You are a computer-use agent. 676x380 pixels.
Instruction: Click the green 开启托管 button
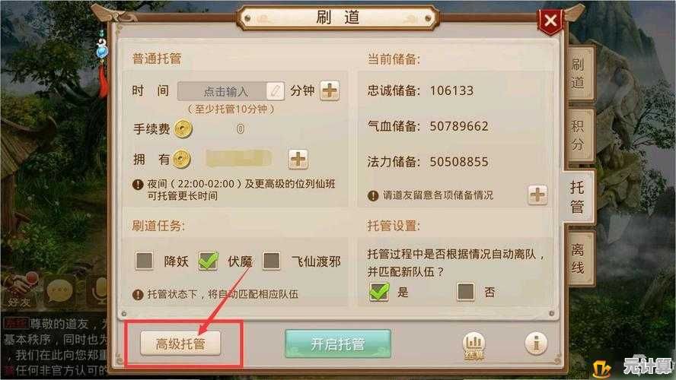pos(338,344)
